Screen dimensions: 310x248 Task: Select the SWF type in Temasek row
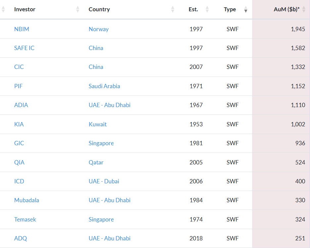point(233,219)
